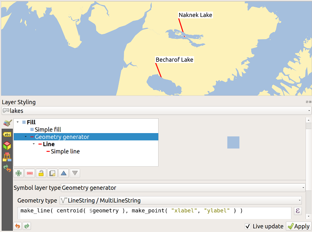Open the 3D View cube tab
This screenshot has width=312, height=232.
pyautogui.click(x=7, y=146)
